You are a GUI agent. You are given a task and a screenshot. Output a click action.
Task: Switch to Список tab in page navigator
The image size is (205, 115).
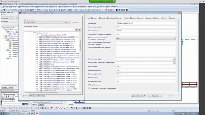point(11,87)
